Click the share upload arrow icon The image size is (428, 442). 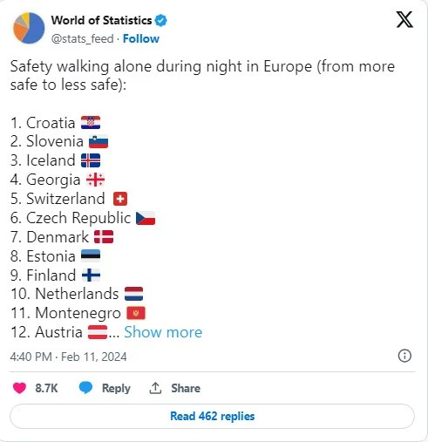pos(155,388)
